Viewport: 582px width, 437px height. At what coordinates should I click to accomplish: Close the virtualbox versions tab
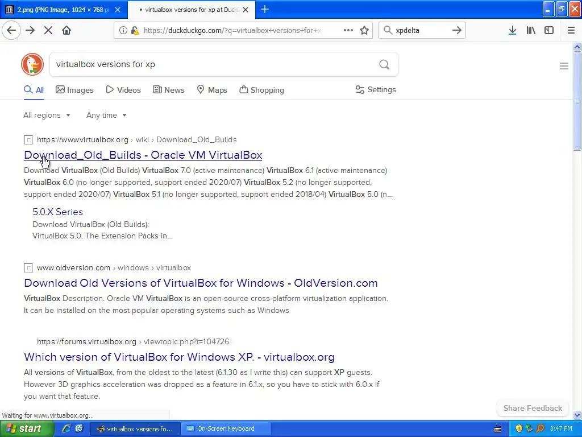click(246, 10)
